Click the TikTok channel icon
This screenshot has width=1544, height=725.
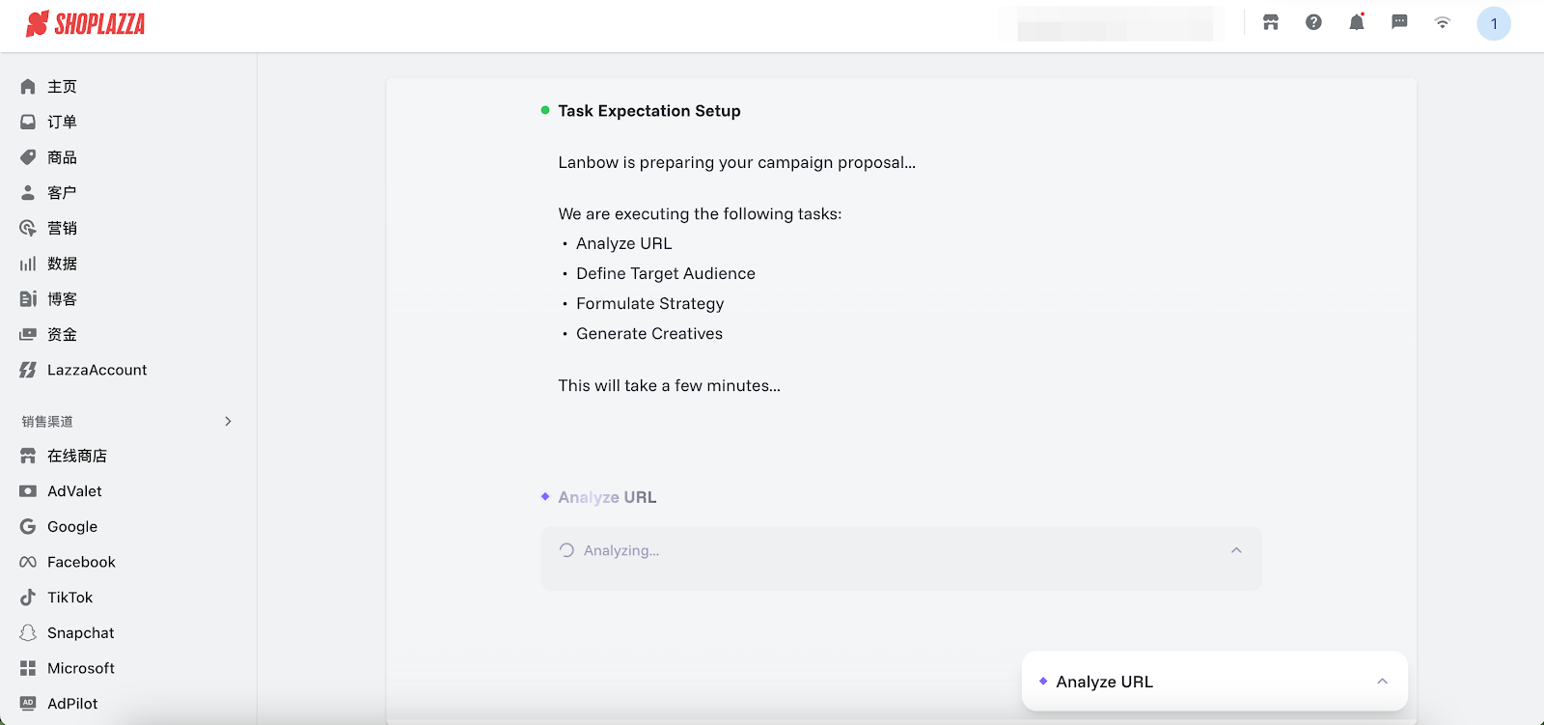[28, 598]
